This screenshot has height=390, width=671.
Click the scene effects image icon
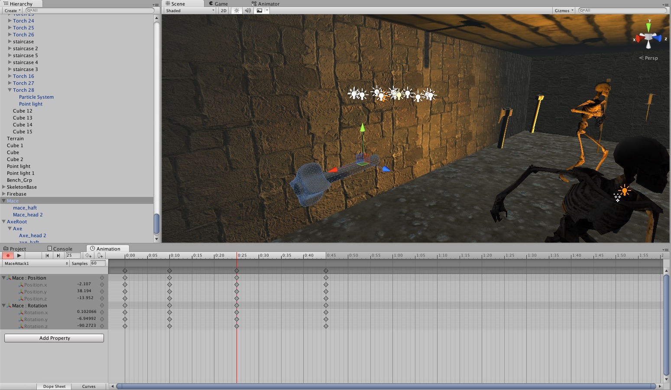[x=259, y=10]
